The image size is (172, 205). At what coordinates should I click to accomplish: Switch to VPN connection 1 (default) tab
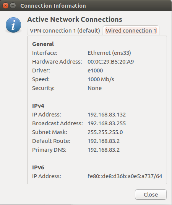click(65, 31)
